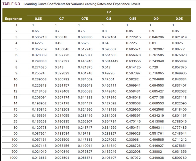Click cell value 0.248208
Image resolution: width=196 pixels, height=161 pixels.
pos(62,109)
